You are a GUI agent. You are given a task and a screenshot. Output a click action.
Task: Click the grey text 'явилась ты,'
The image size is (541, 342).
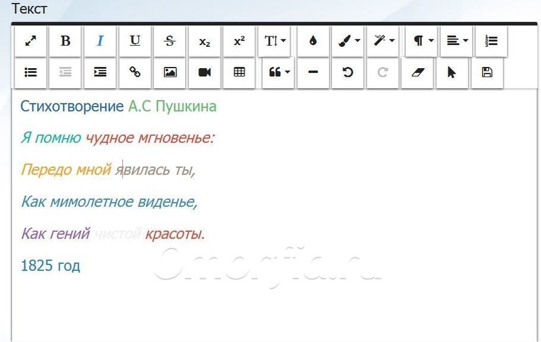(x=155, y=170)
